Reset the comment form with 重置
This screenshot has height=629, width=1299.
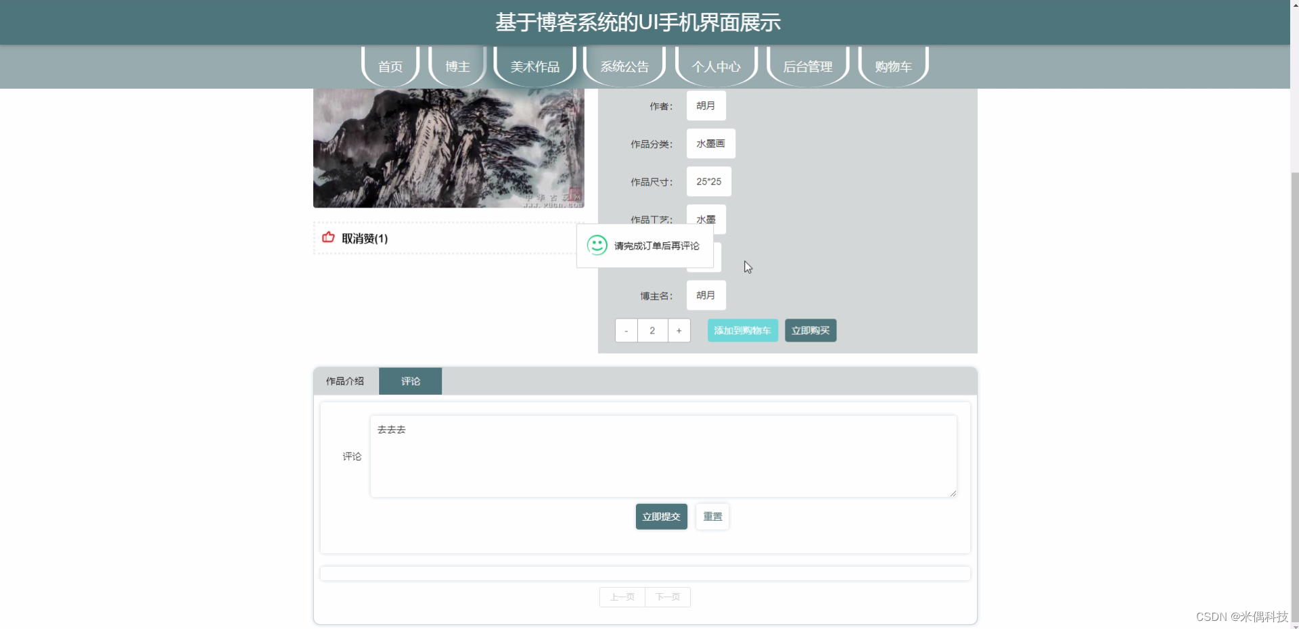pyautogui.click(x=711, y=516)
